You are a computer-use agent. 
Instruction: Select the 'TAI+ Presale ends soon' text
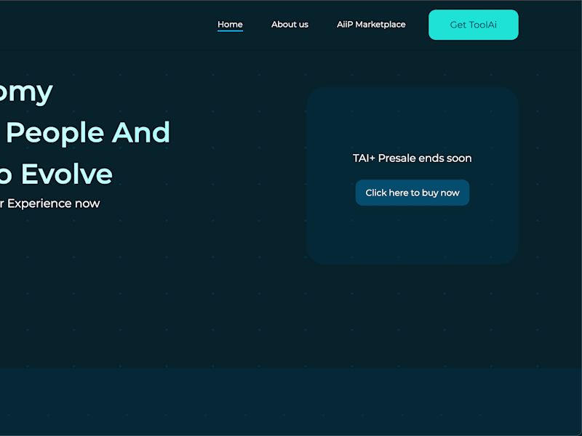coord(412,158)
